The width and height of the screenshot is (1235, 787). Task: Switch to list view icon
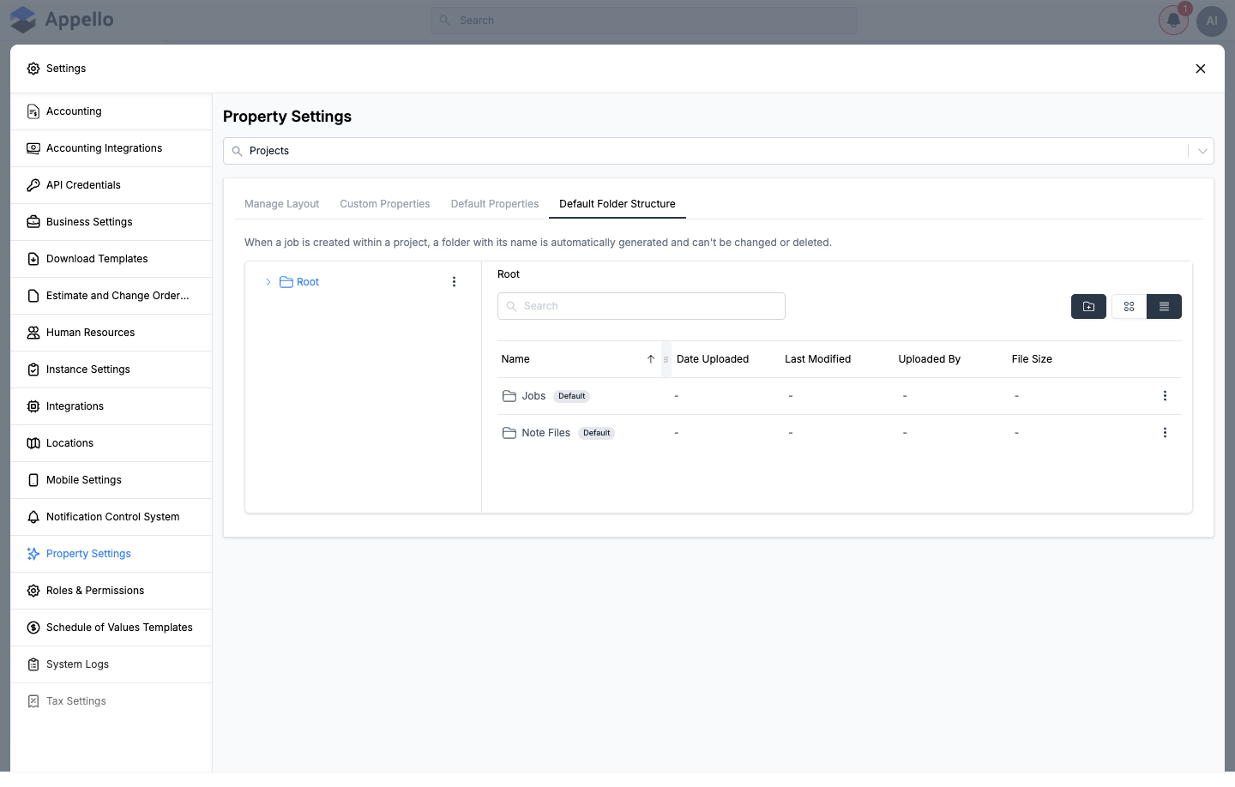click(1164, 306)
